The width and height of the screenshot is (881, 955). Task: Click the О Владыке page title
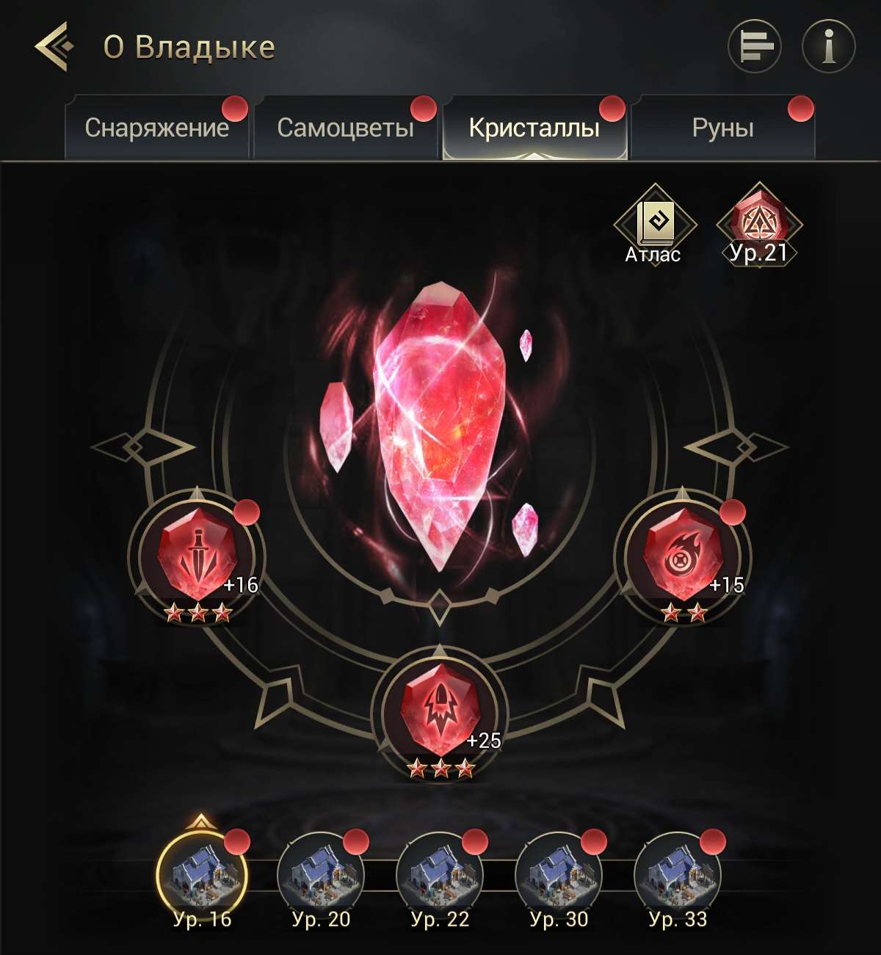point(189,48)
